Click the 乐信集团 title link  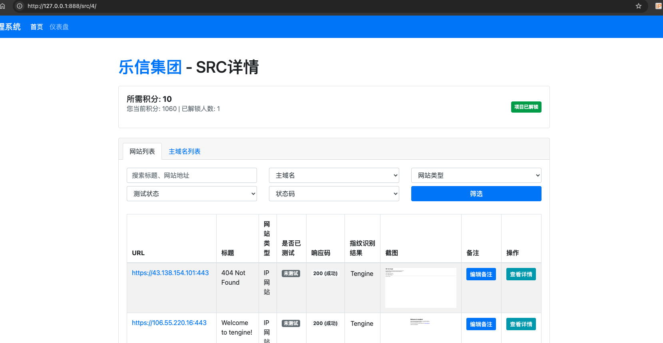[x=150, y=67]
